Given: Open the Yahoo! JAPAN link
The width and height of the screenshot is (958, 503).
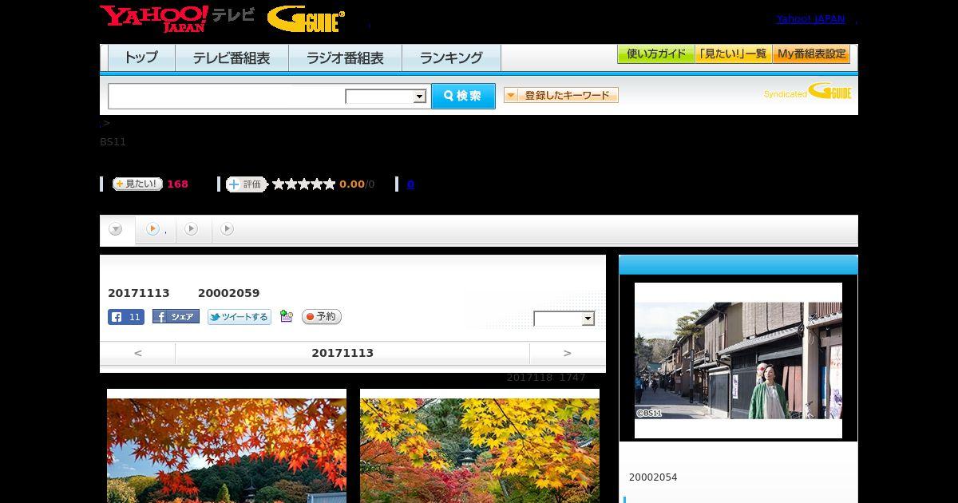Looking at the screenshot, I should [x=810, y=19].
